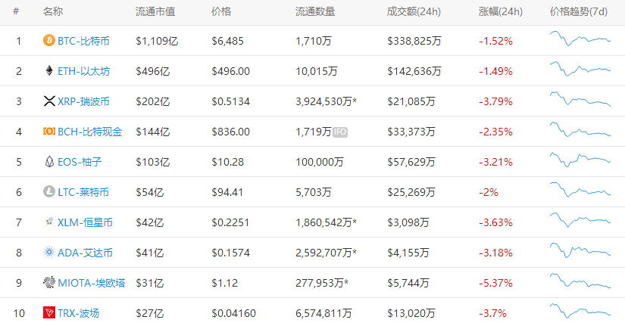This screenshot has height=326, width=625.
Task: View ADA 7-day price trend chart
Action: point(580,250)
